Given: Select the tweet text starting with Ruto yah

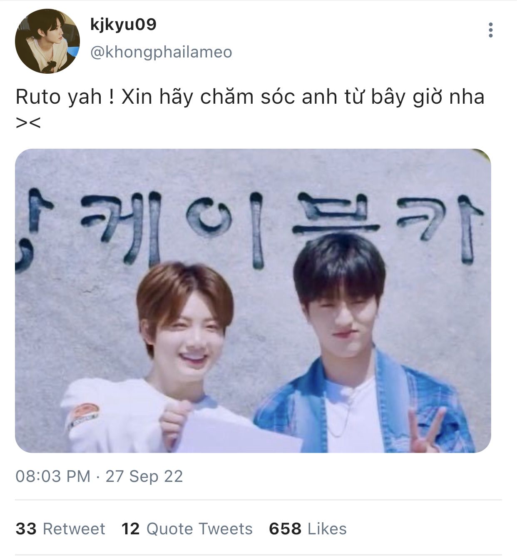Looking at the screenshot, I should [250, 108].
